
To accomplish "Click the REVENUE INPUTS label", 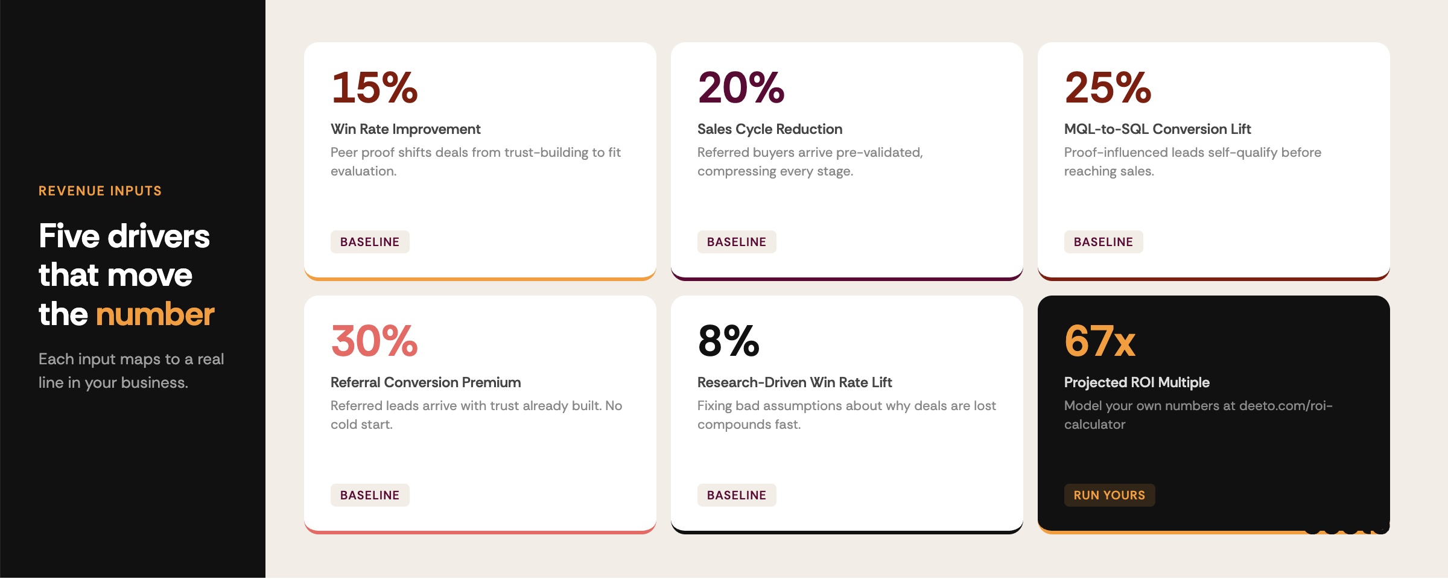I will tap(100, 191).
